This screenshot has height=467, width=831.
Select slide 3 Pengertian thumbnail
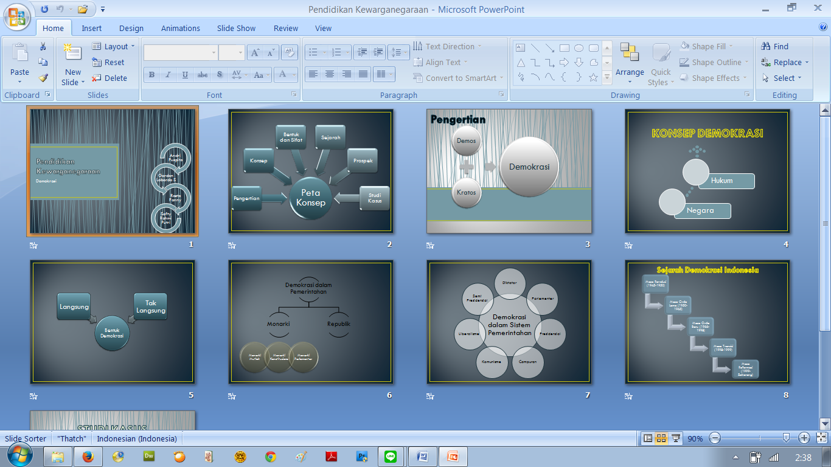509,171
